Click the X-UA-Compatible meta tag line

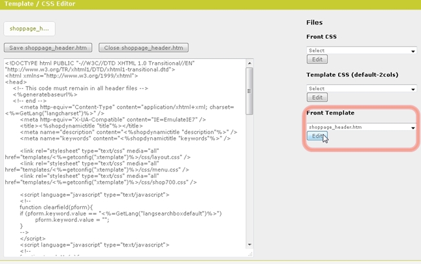click(113, 120)
